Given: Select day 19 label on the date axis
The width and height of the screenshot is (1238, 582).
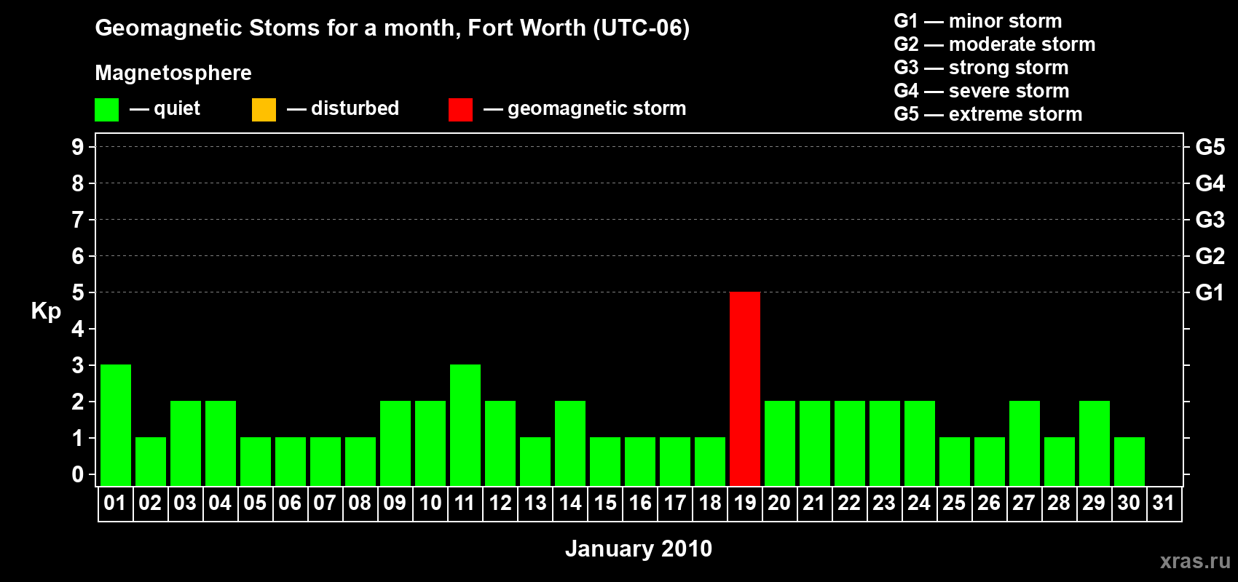Looking at the screenshot, I should [x=744, y=503].
